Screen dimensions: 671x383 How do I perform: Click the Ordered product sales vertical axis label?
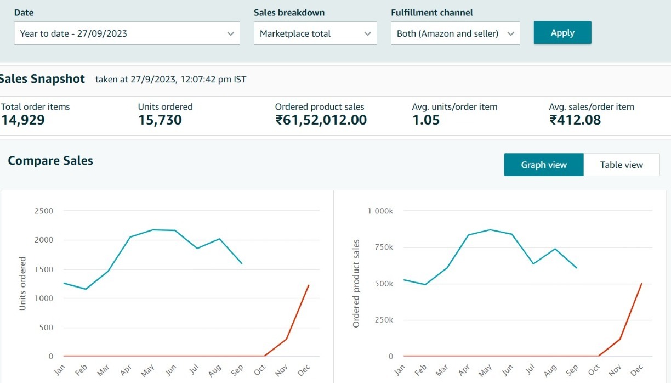point(356,284)
